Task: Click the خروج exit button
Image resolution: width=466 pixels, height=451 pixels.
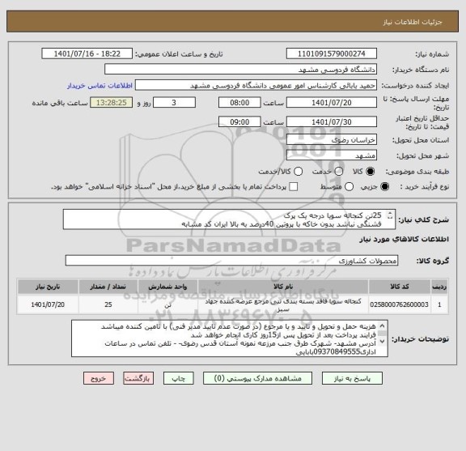Action: coord(99,378)
